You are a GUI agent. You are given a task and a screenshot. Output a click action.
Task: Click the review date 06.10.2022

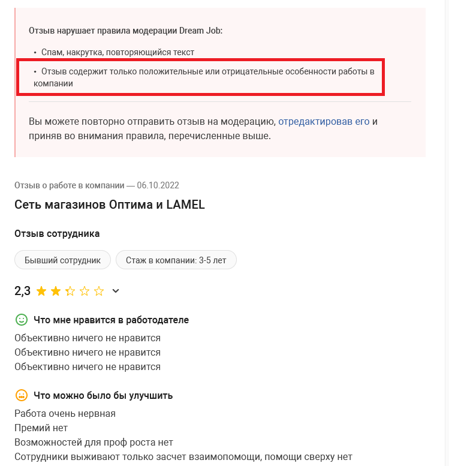(158, 185)
